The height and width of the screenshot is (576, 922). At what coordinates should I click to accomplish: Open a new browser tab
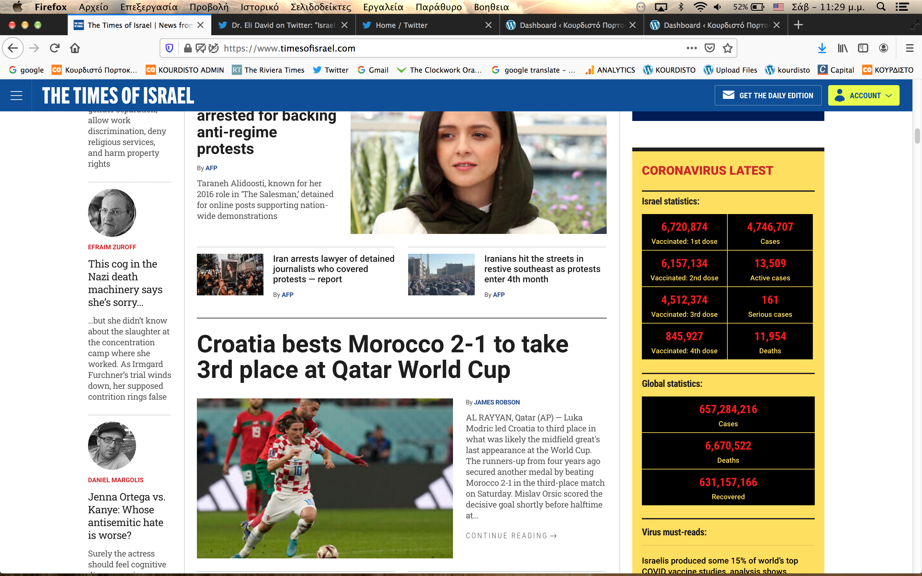point(798,25)
